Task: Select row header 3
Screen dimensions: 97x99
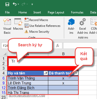Action: [4, 68]
